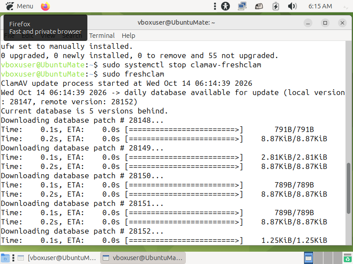Open the Help menu
Viewport: 353px width, 264px height.
coord(128,36)
